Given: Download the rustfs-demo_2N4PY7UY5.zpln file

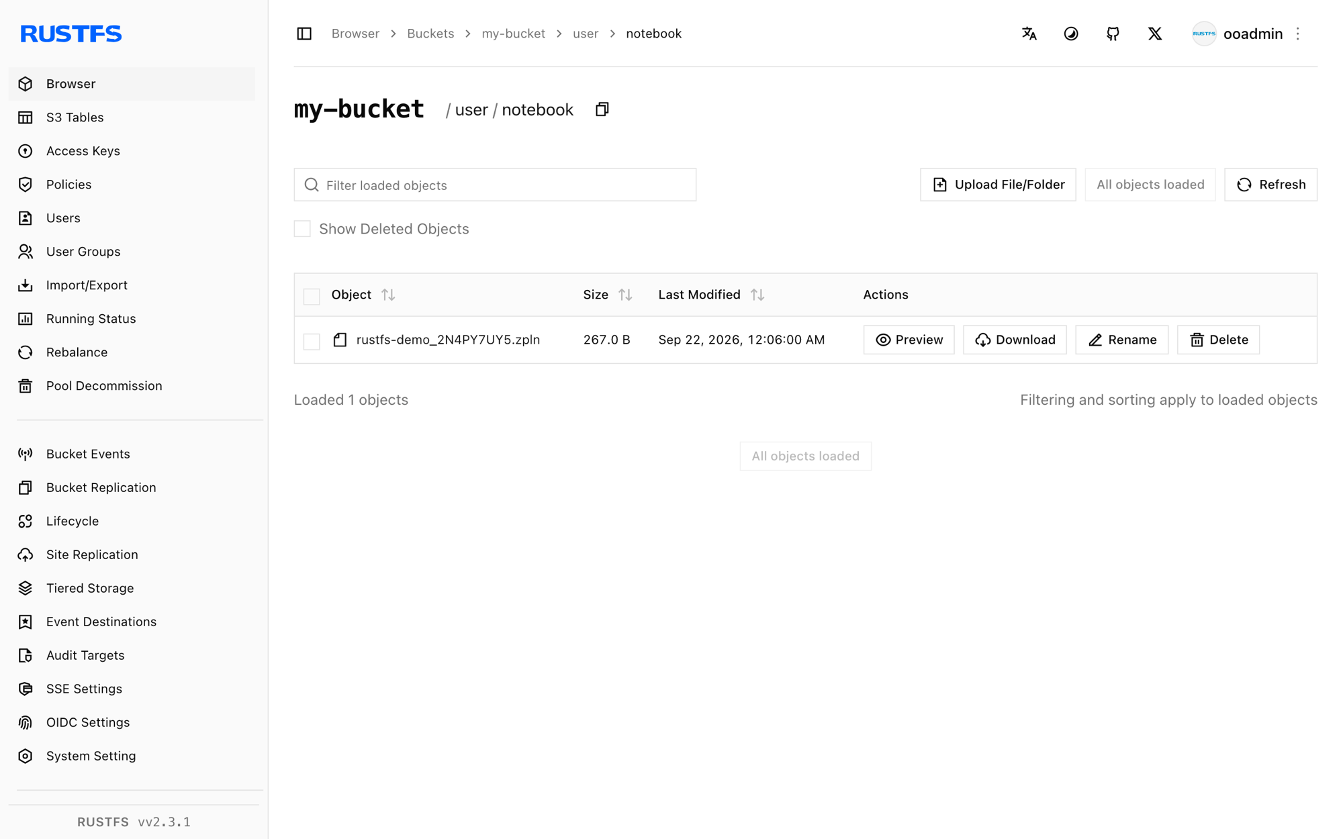Looking at the screenshot, I should pyautogui.click(x=1015, y=340).
